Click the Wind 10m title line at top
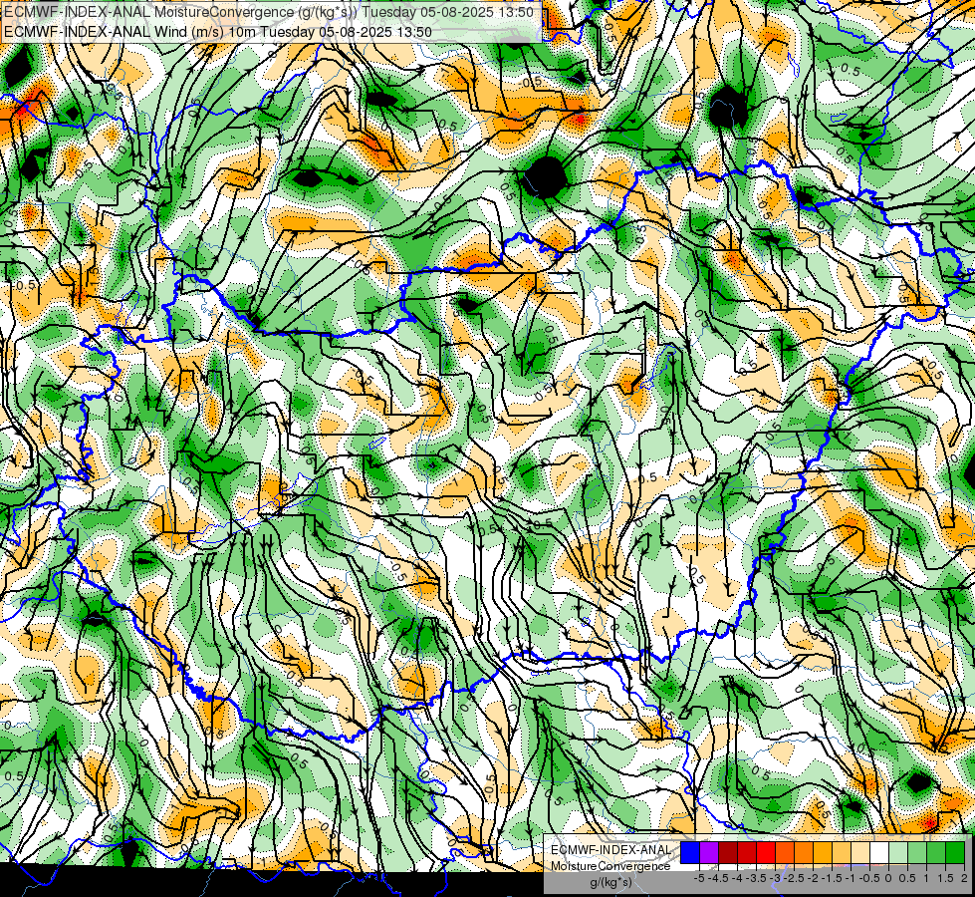This screenshot has height=897, width=975. [218, 32]
